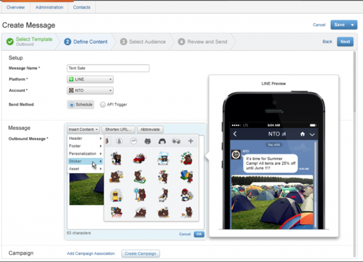Click Add Campaign Association link
Viewport: 363px width, 262px height.
click(91, 254)
